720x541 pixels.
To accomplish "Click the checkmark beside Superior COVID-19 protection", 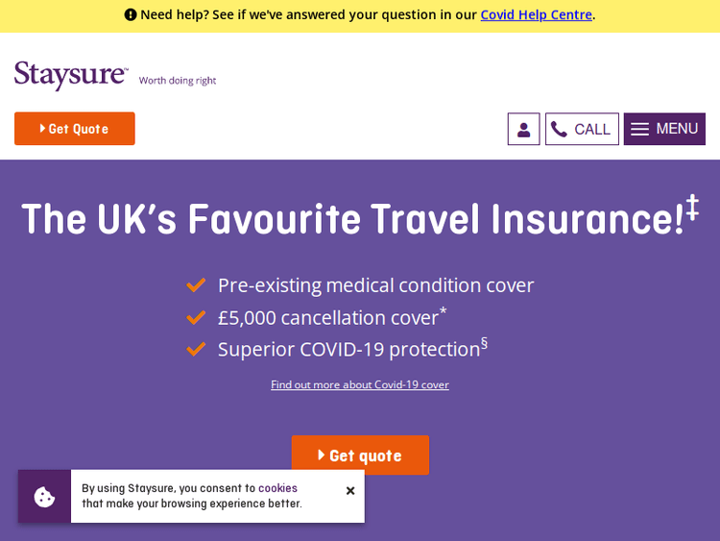I will 196,349.
